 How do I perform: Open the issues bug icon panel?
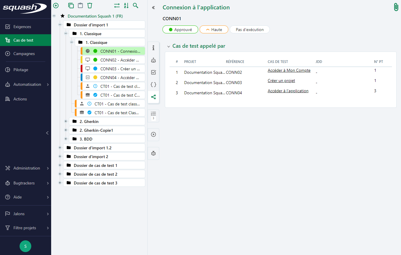[153, 153]
